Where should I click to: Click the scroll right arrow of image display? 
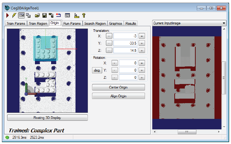pos(219,132)
